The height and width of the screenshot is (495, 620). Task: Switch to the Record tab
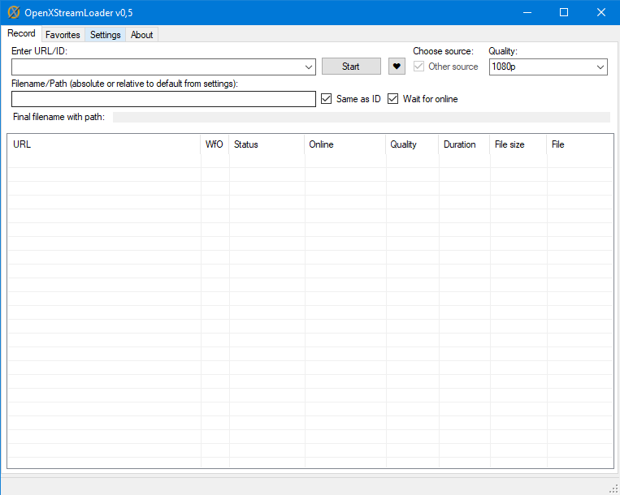click(21, 33)
